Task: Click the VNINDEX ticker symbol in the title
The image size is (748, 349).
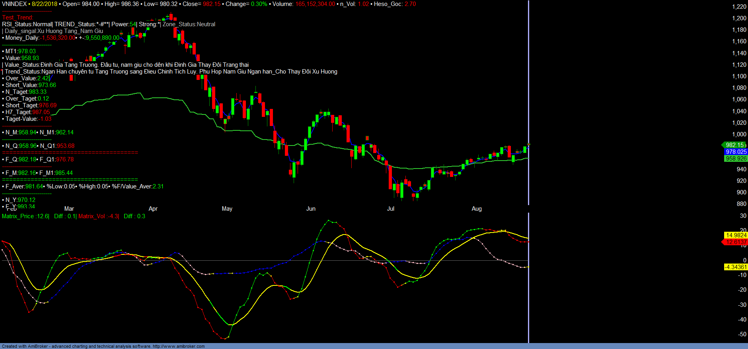Action: 14,4
